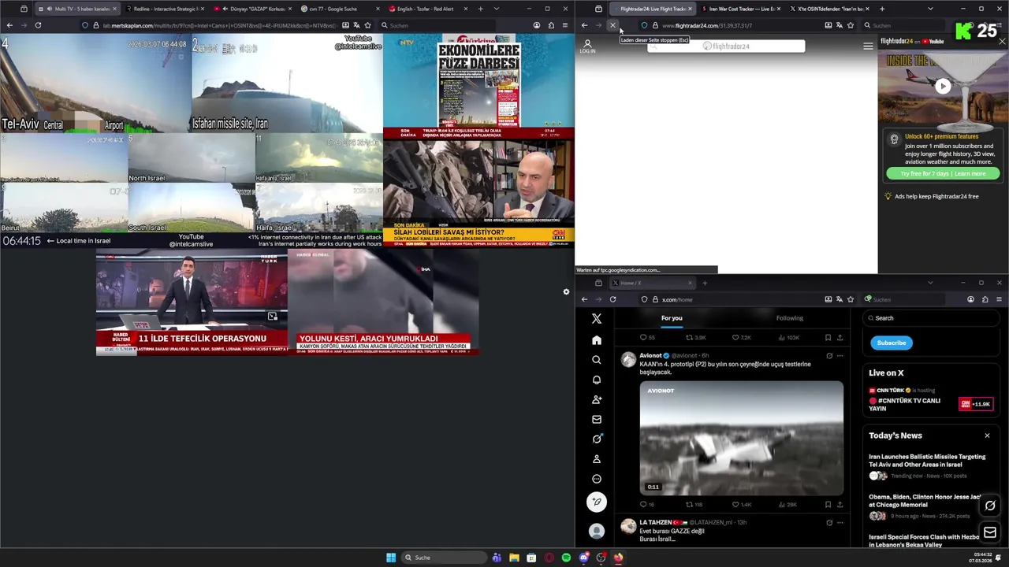Open more options on the Avionot post

coord(840,356)
